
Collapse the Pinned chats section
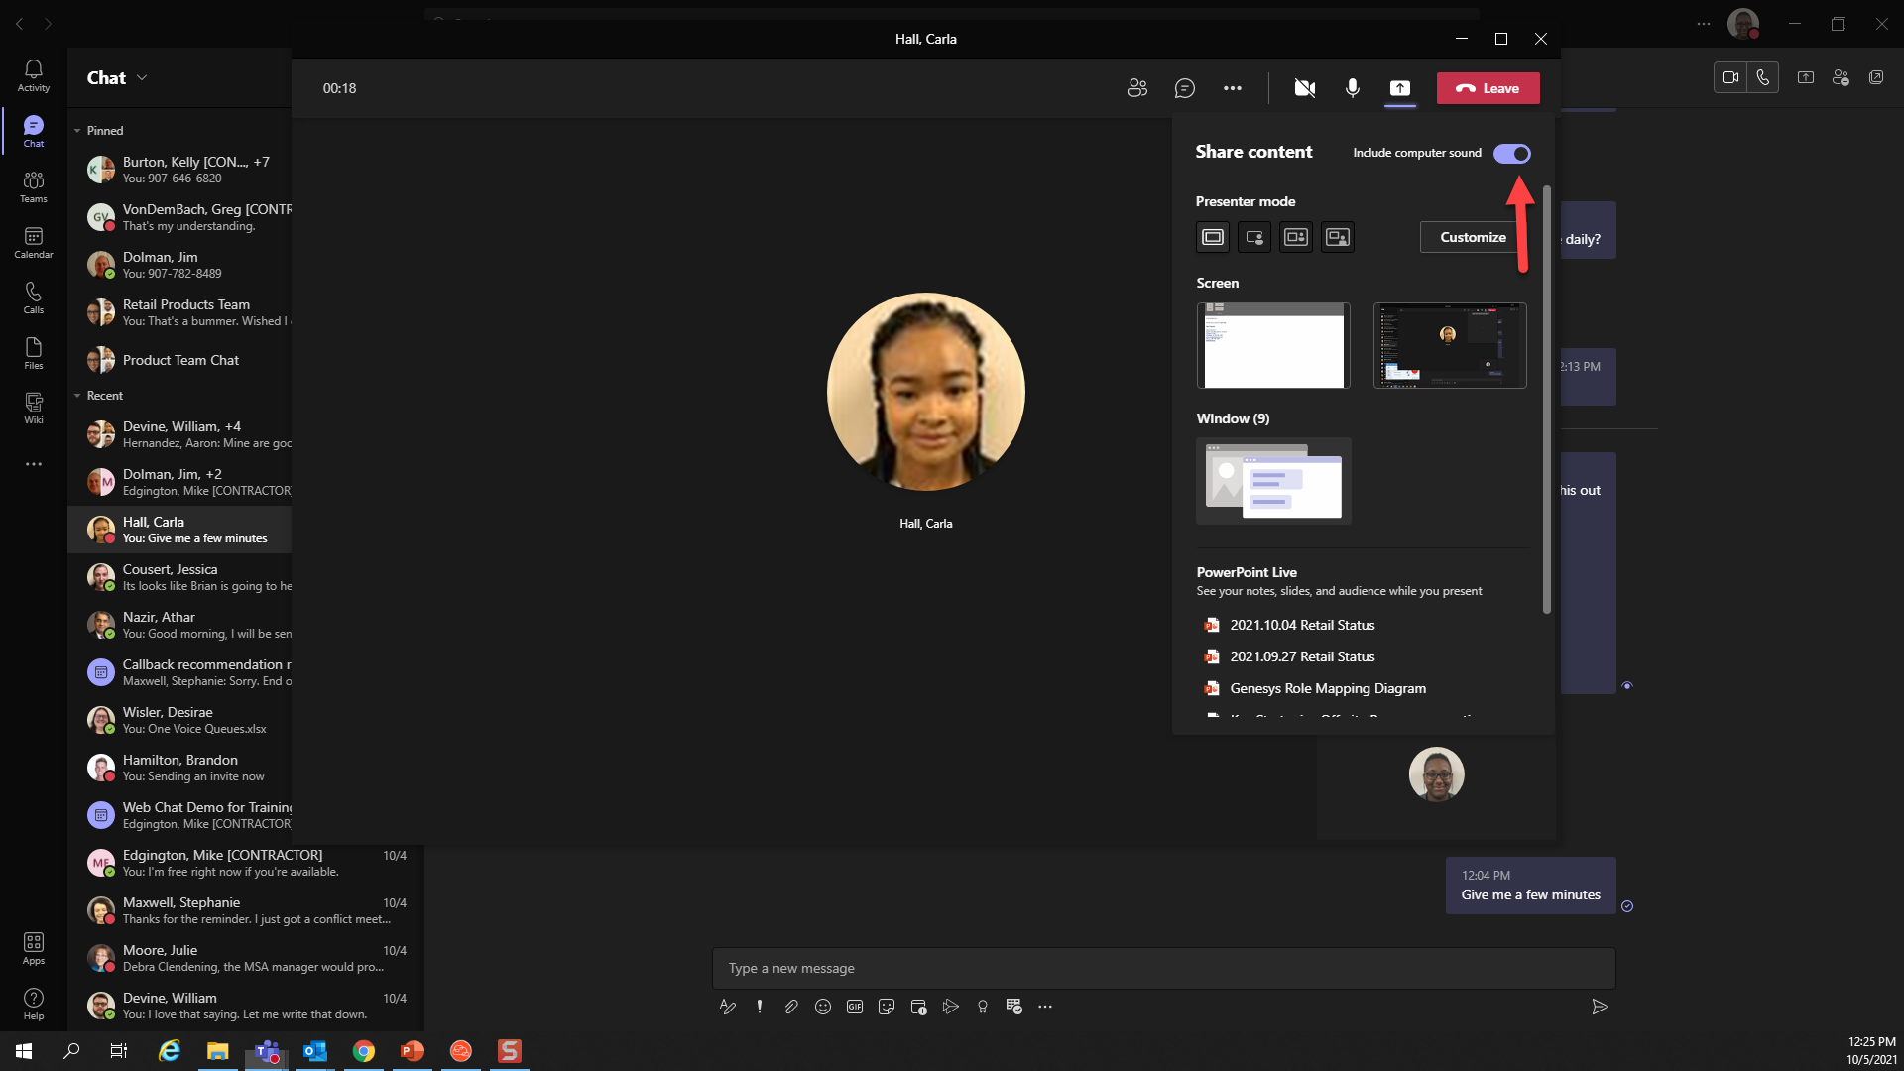pyautogui.click(x=77, y=131)
